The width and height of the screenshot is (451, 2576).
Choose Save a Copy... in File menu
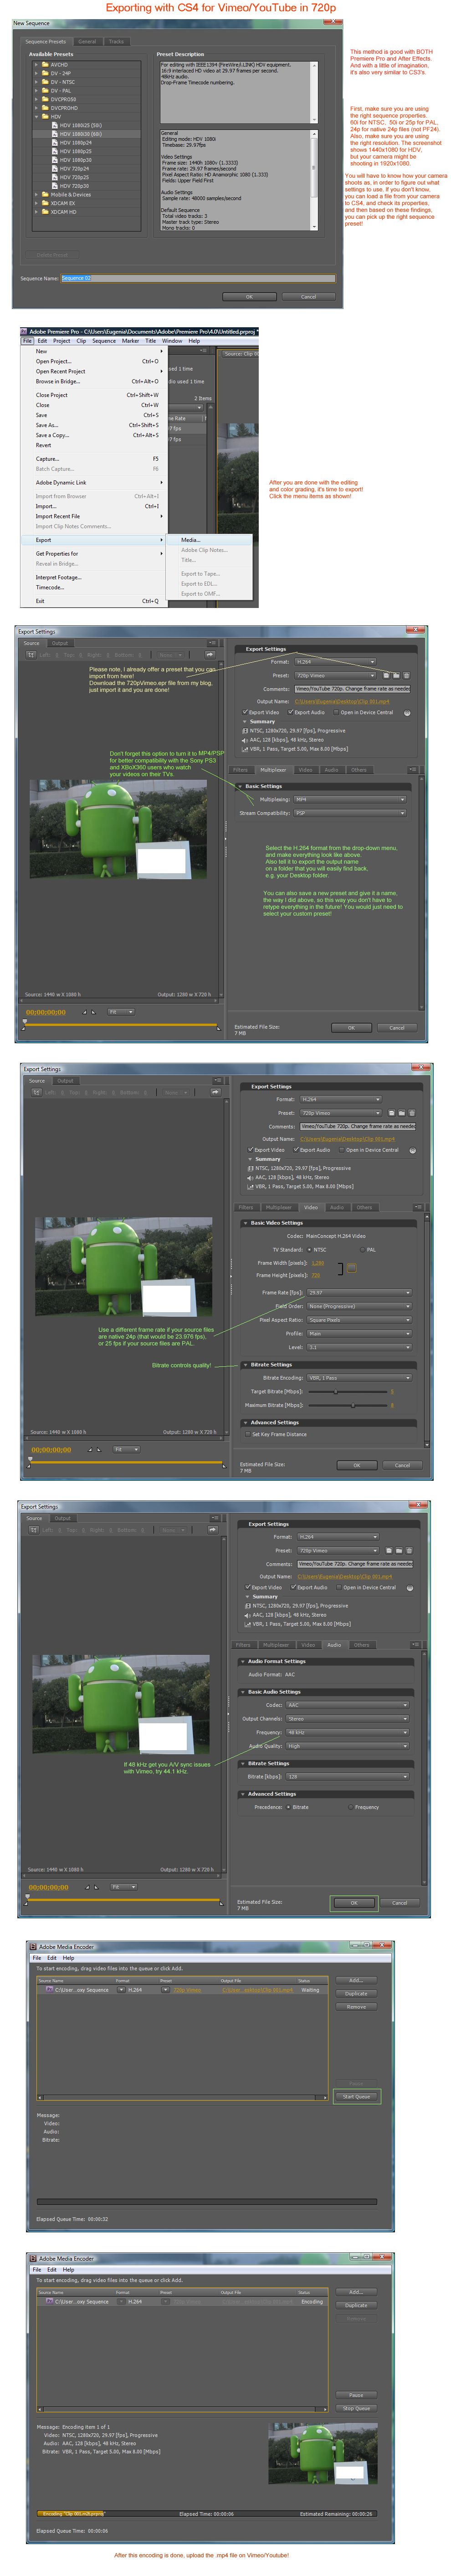point(53,435)
